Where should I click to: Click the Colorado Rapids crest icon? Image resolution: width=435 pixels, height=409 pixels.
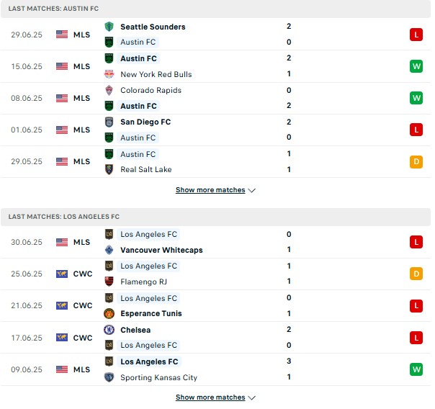click(109, 90)
